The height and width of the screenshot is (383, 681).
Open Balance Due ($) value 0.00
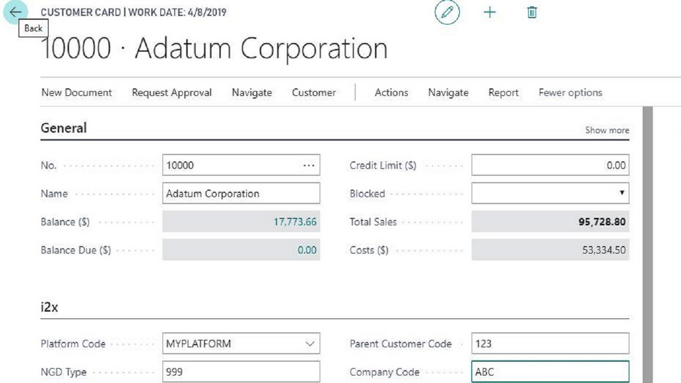pyautogui.click(x=307, y=250)
